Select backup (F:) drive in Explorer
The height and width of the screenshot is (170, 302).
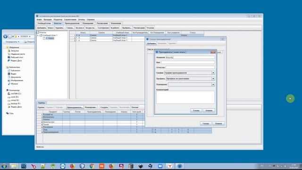[16, 103]
